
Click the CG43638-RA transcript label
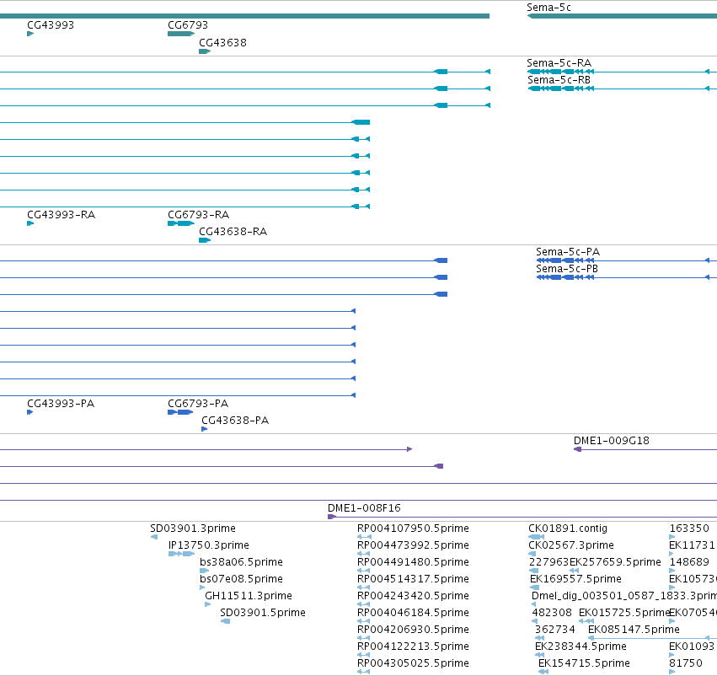pos(233,232)
